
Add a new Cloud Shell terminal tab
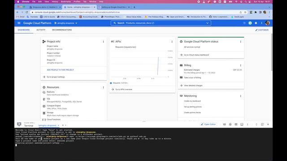[63, 125]
